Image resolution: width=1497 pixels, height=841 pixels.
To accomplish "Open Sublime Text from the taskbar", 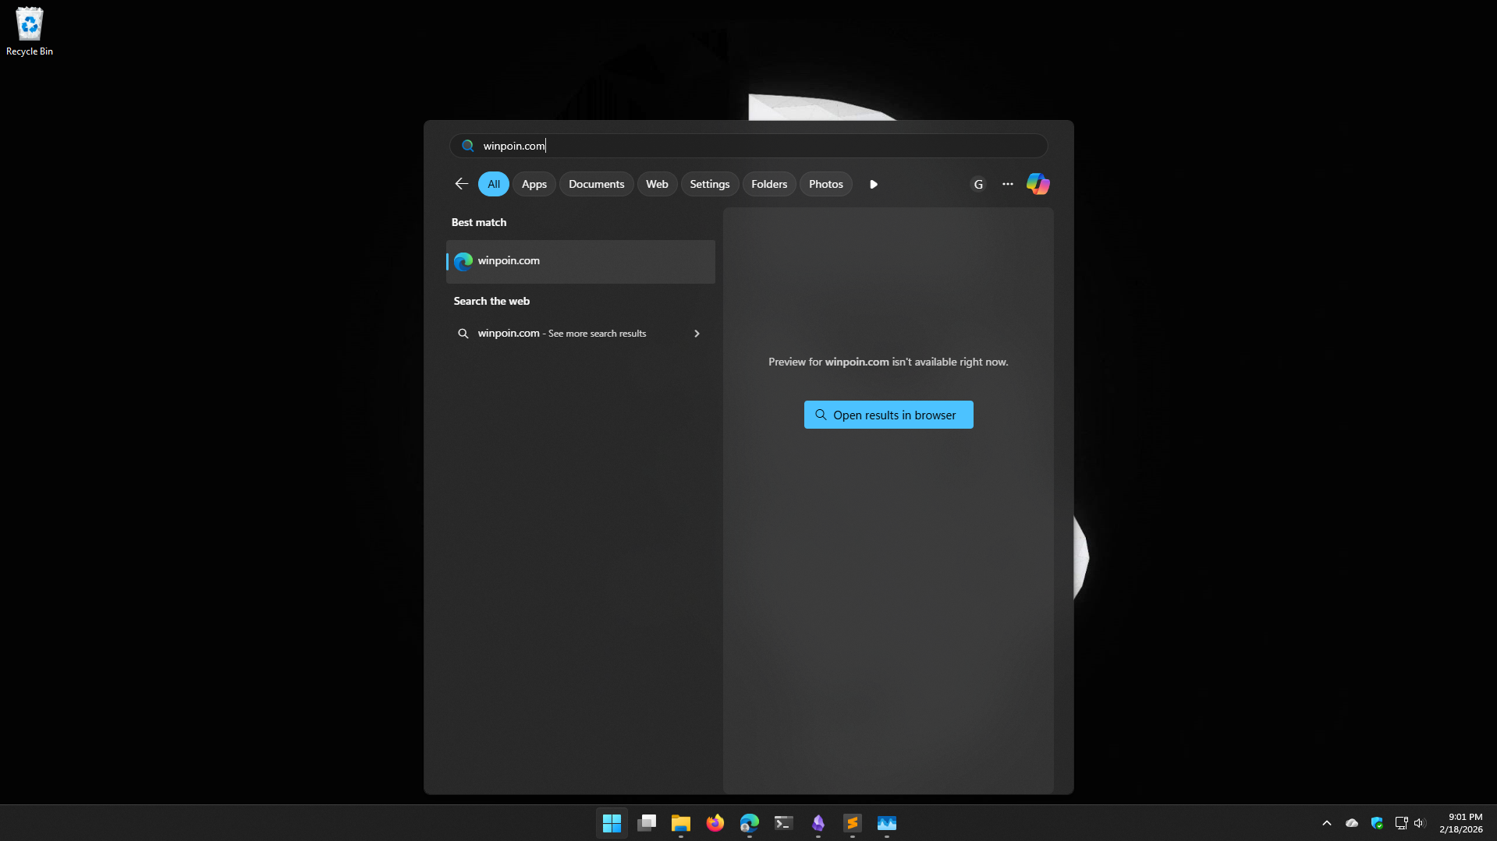I will point(852,823).
